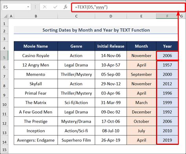186x154 pixels.
Task: Click the December month cell
Action: click(141, 112)
